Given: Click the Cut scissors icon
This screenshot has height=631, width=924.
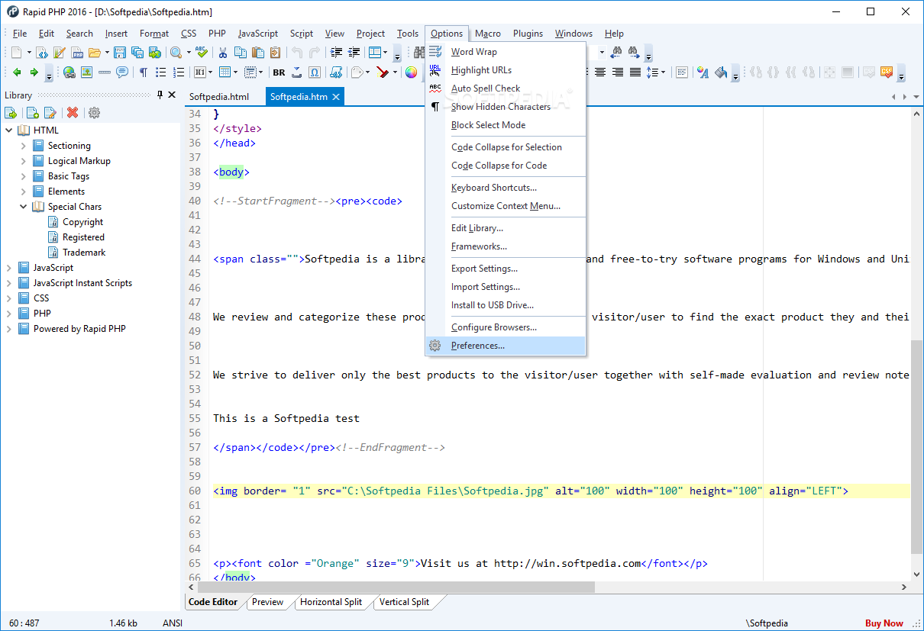Looking at the screenshot, I should click(223, 53).
